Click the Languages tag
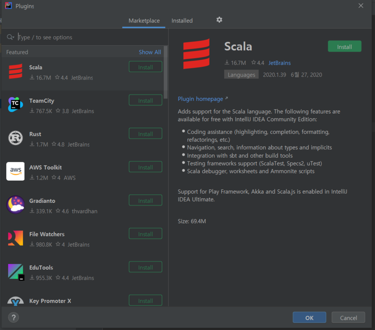The image size is (375, 330). click(241, 75)
